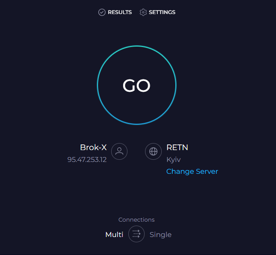Start the speed test with GO
The image size is (276, 255).
[137, 86]
